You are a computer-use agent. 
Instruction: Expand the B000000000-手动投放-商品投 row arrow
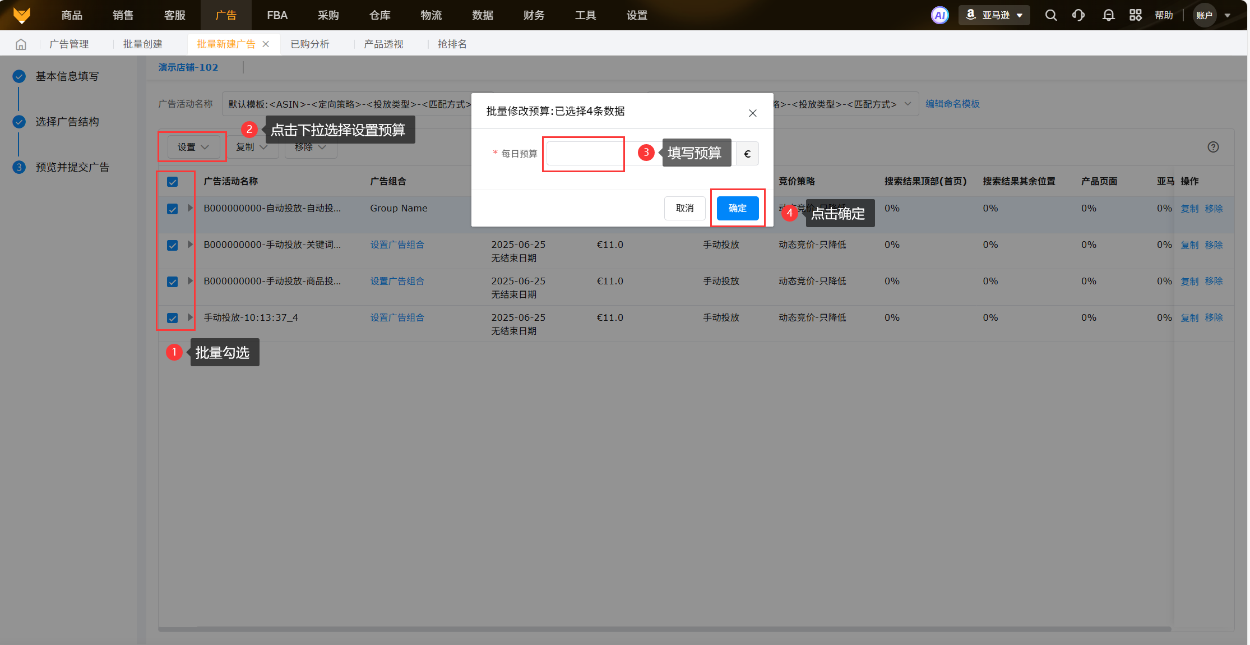click(190, 281)
